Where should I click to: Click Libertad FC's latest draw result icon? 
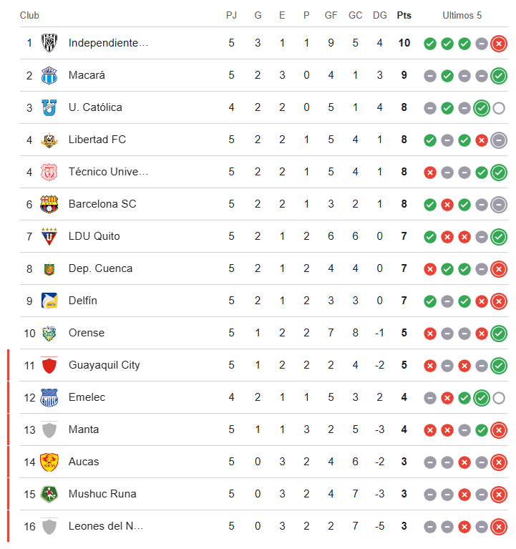pos(499,140)
